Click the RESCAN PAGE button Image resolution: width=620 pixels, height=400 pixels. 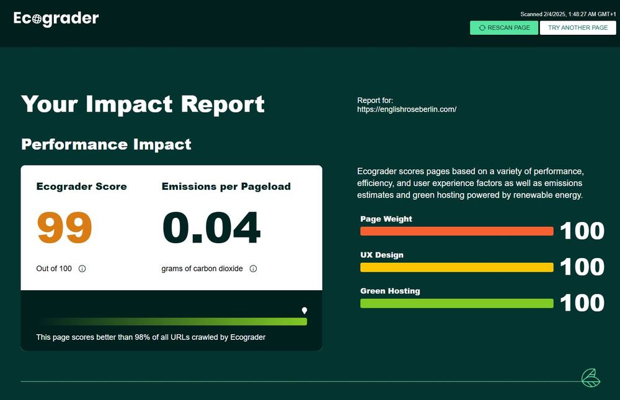(504, 27)
